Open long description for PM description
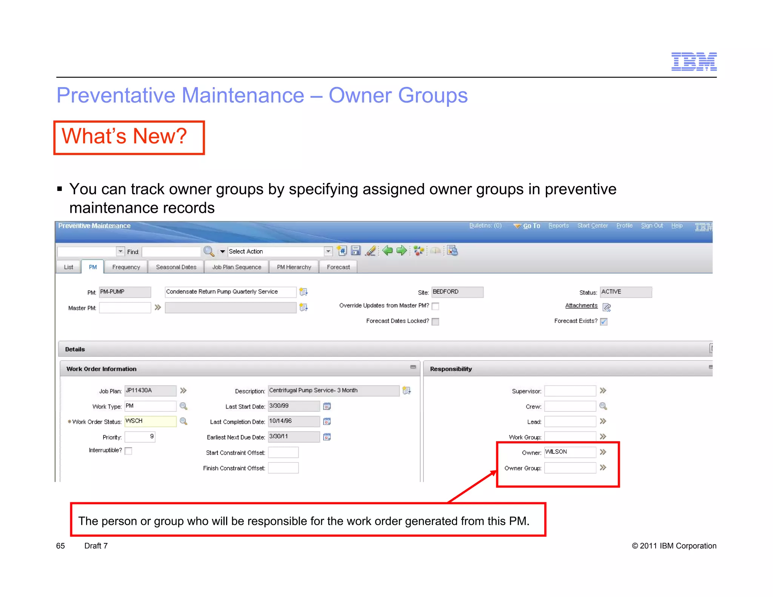 pyautogui.click(x=303, y=292)
